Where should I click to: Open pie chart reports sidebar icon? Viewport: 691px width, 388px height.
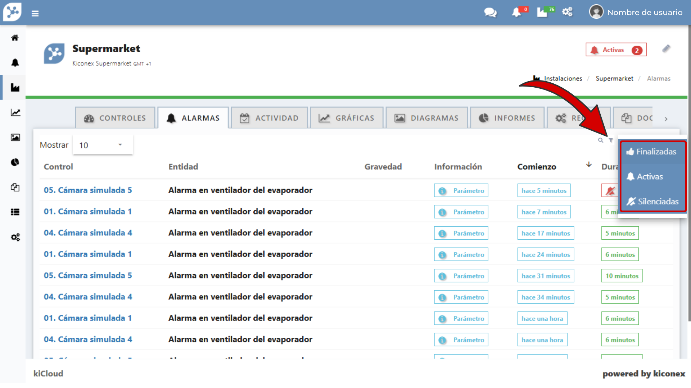tap(15, 162)
